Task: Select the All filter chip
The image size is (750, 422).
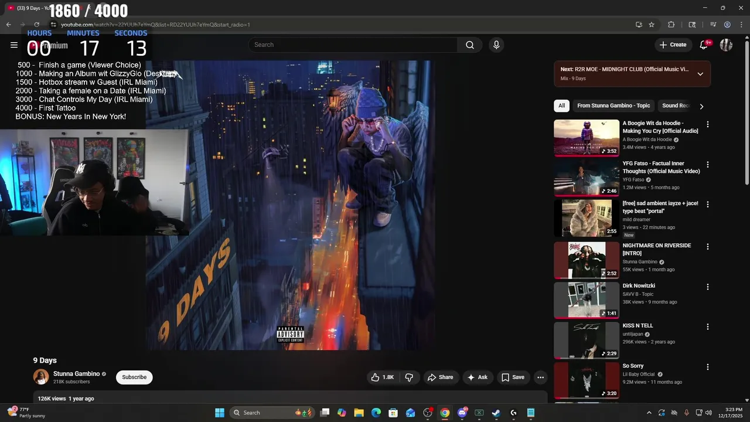Action: 561,106
